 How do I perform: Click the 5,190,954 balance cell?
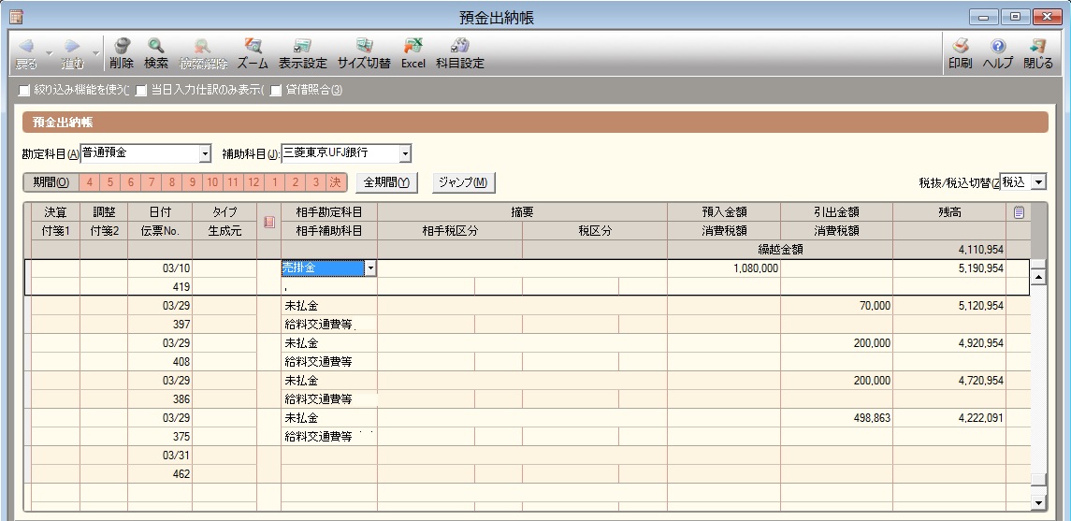(x=949, y=269)
